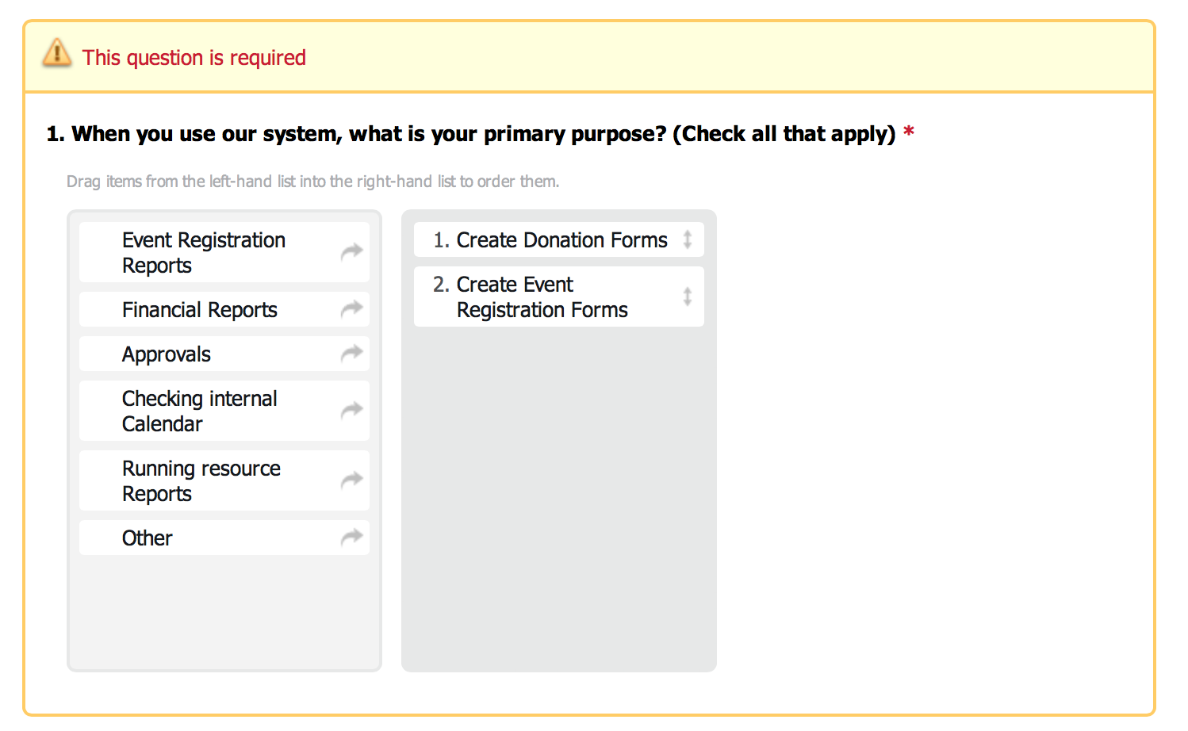The image size is (1188, 731).
Task: Click ranked item Create Event Registration Forms
Action: pyautogui.click(x=542, y=297)
